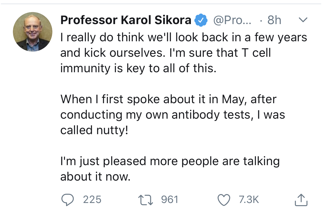Click the line starting "I really do think"
Screen dimensions: 322x213
tap(183, 37)
